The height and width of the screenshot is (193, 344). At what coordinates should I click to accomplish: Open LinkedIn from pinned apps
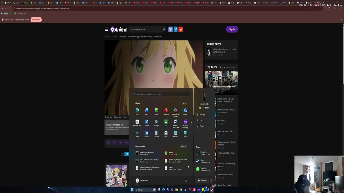[x=147, y=134]
